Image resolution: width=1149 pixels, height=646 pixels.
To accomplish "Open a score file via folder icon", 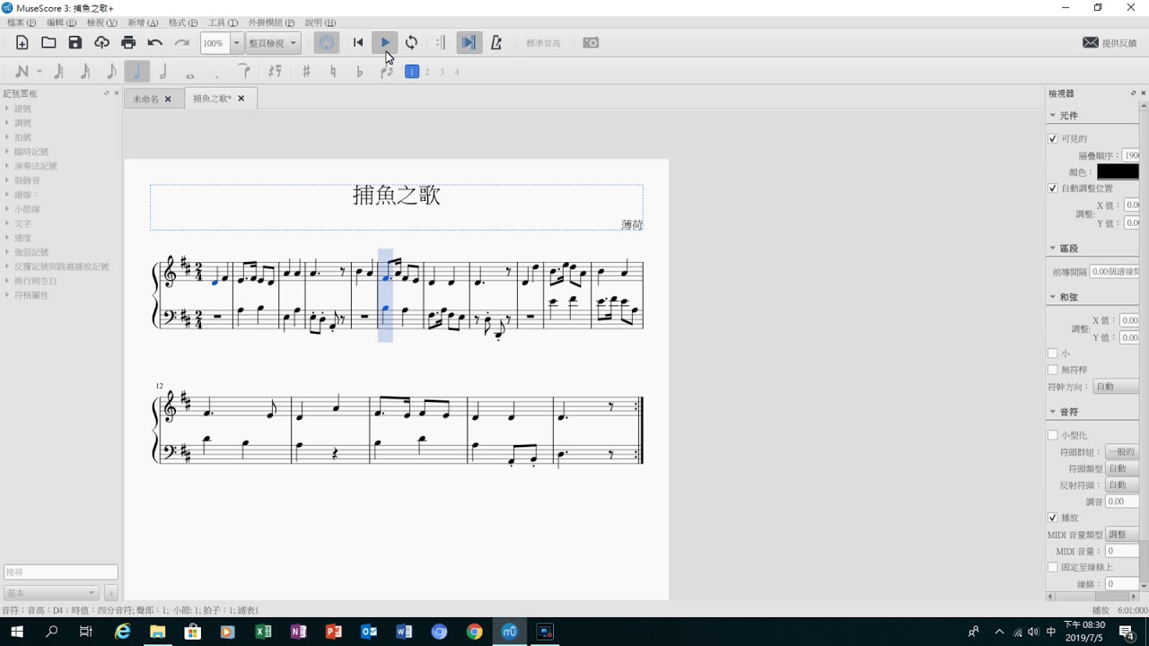I will [48, 42].
